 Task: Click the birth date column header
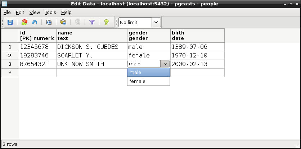coord(197,36)
